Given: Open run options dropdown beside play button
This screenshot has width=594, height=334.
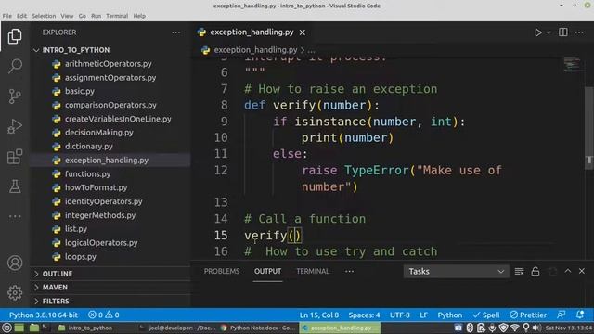Looking at the screenshot, I should coord(549,33).
